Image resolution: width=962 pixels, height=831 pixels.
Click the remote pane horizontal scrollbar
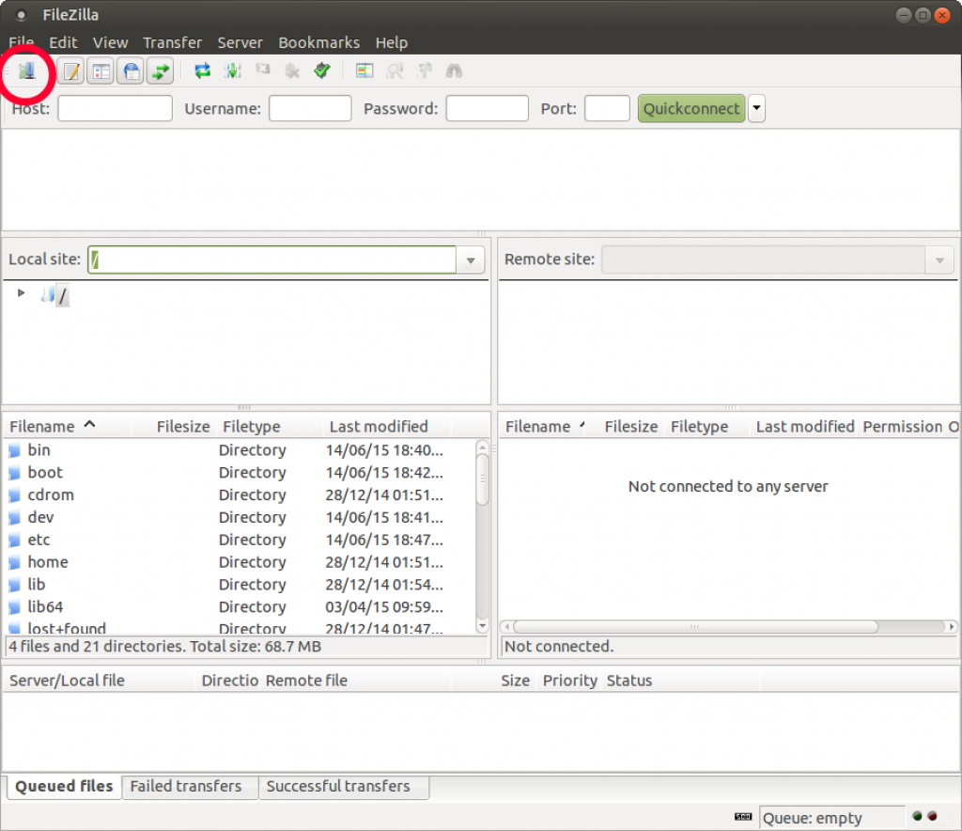pos(695,626)
